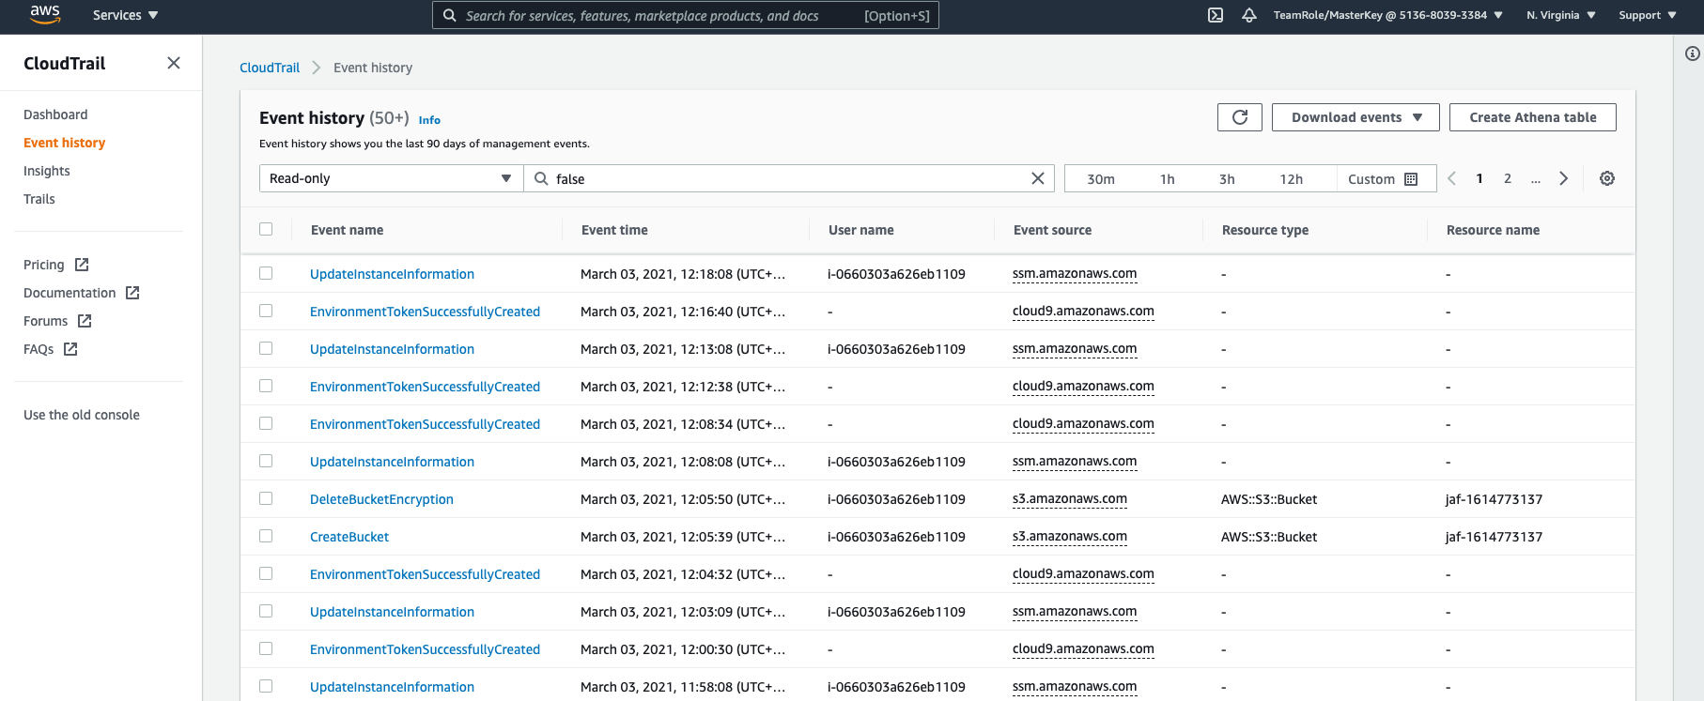Check the 12:08:34 EnvironmentTokenSuccessfullyCreated row
1704x701 pixels.
tap(266, 423)
